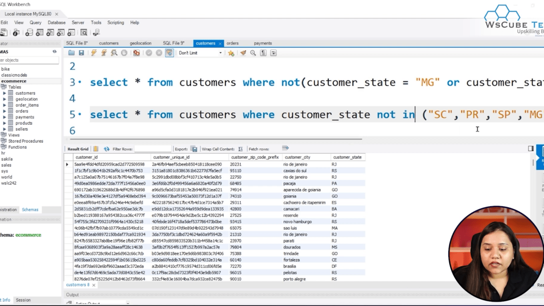Refresh the schemas list icon
The width and height of the screenshot is (544, 306).
click(54, 52)
